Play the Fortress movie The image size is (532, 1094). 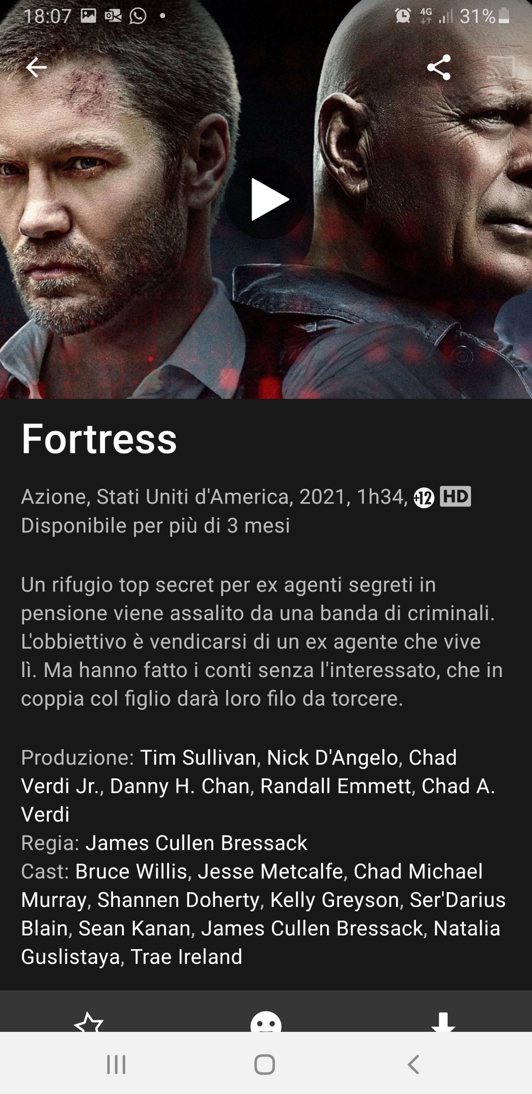pyautogui.click(x=268, y=199)
